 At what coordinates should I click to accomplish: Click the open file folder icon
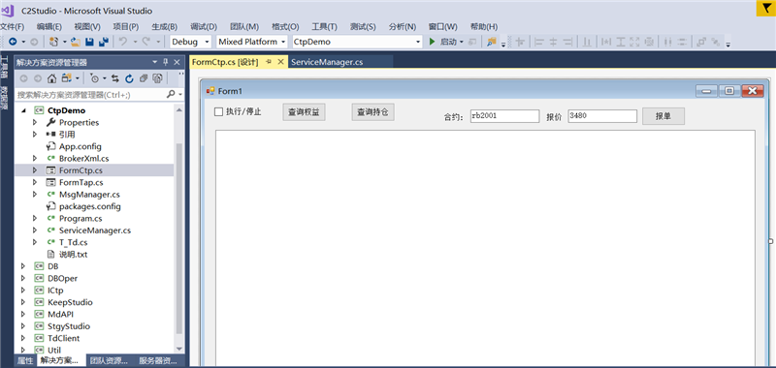[76, 42]
